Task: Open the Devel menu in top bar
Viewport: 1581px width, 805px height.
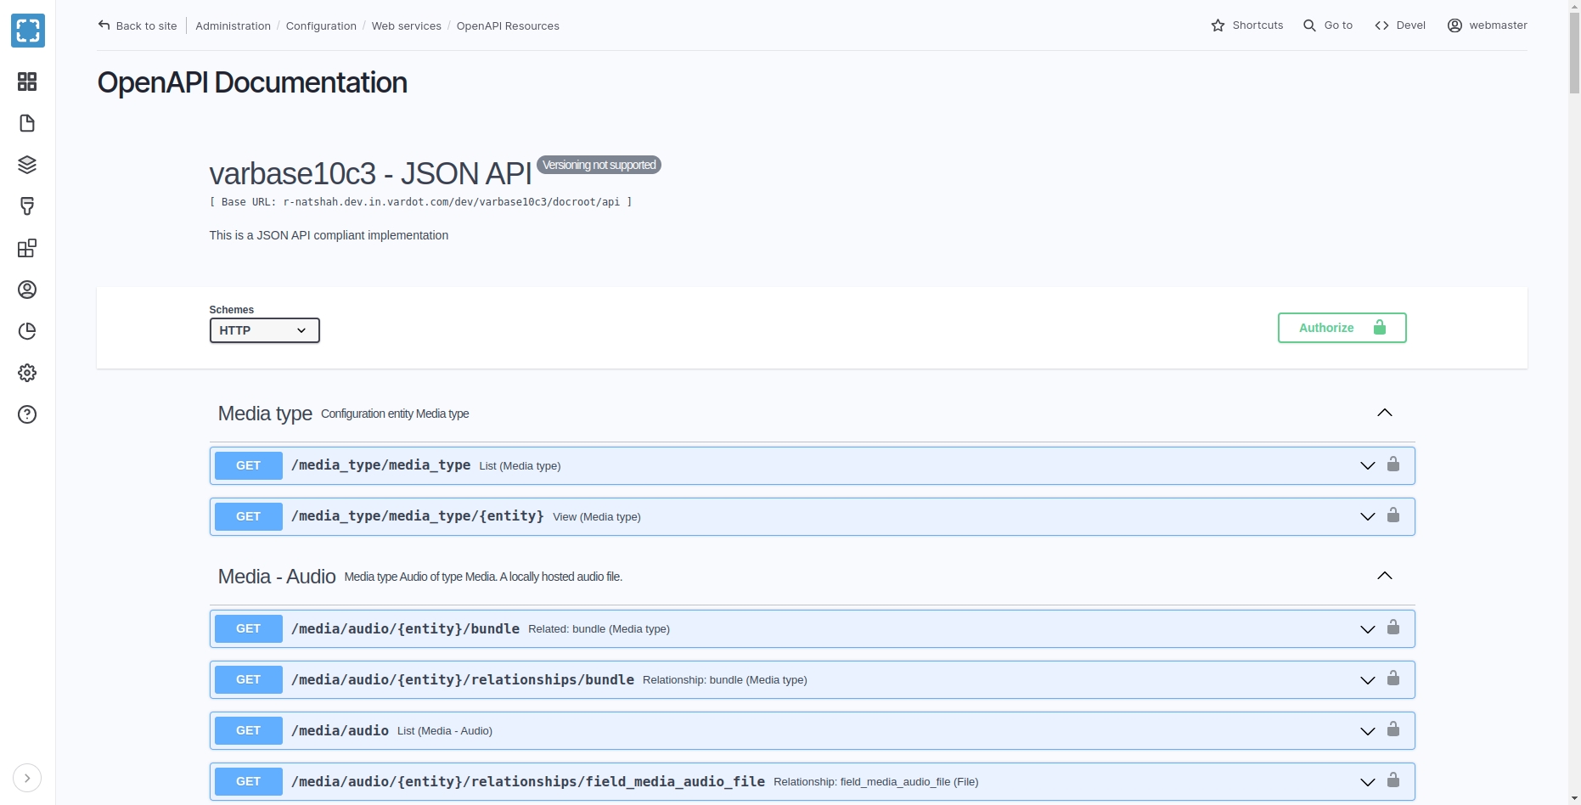Action: click(1400, 25)
